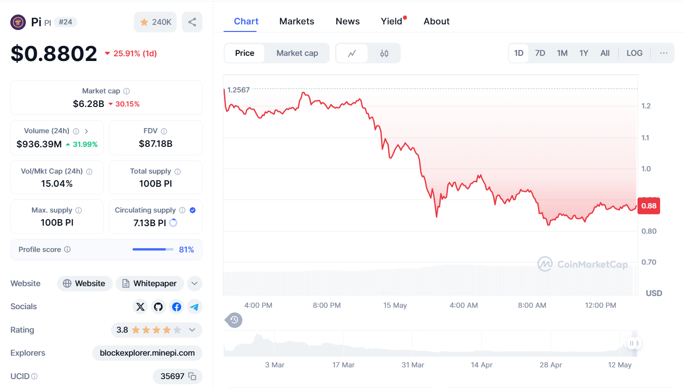Open the X (Twitter) social link

pos(140,307)
